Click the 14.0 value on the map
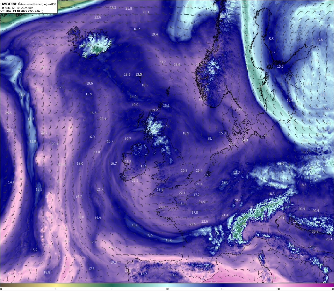 point(133,97)
